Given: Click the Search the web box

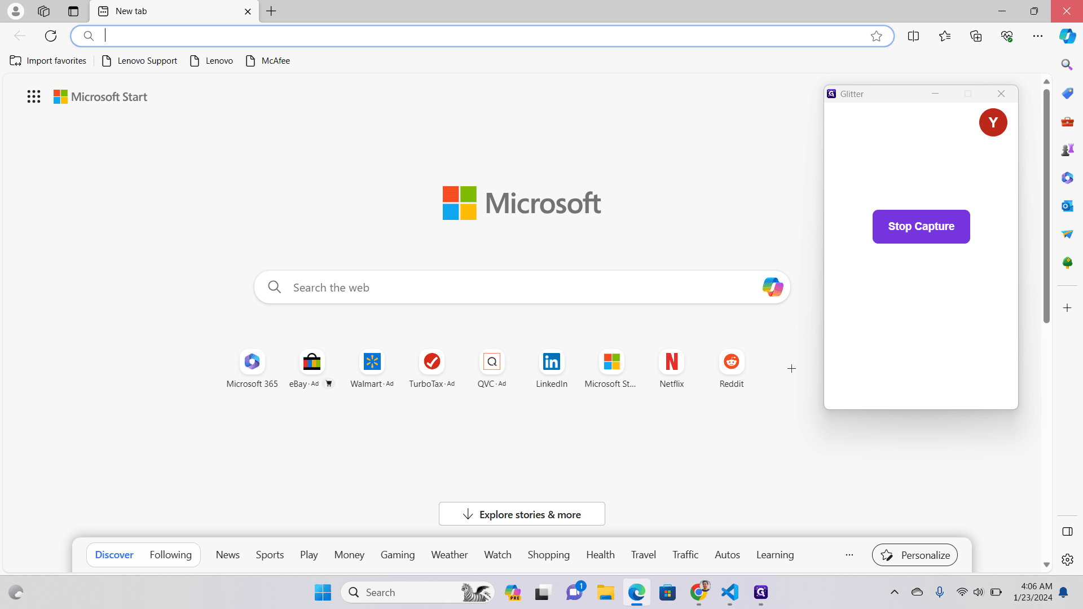Looking at the screenshot, I should pos(522,288).
